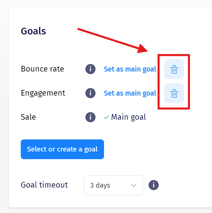Set Bounce rate as main goal
This screenshot has width=212, height=213.
[130, 69]
